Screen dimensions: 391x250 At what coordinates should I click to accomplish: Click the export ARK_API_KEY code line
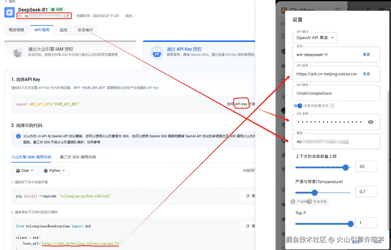coord(48,104)
